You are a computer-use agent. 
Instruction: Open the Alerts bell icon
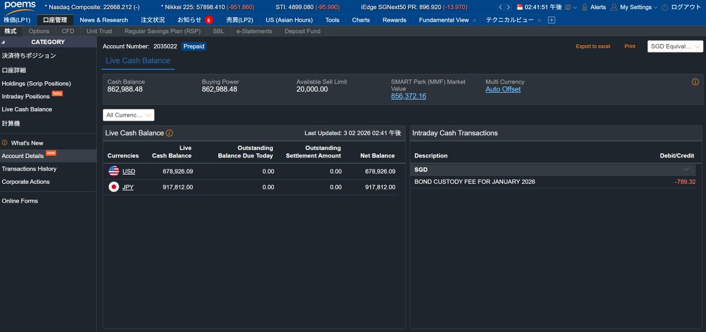[x=584, y=7]
